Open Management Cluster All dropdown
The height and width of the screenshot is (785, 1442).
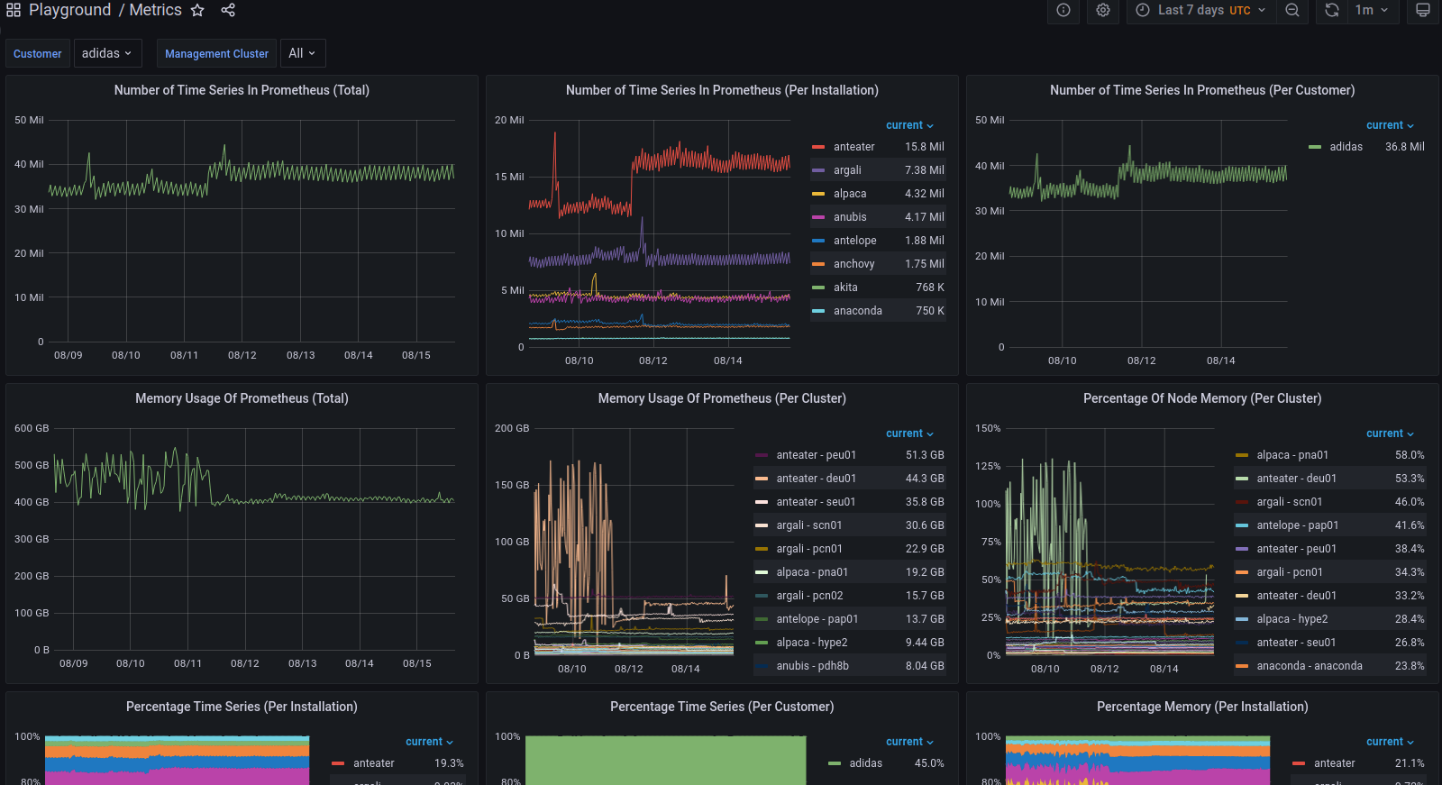[303, 53]
